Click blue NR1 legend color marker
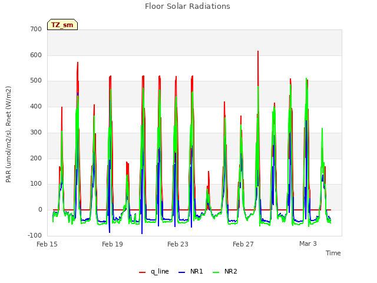 pos(182,272)
